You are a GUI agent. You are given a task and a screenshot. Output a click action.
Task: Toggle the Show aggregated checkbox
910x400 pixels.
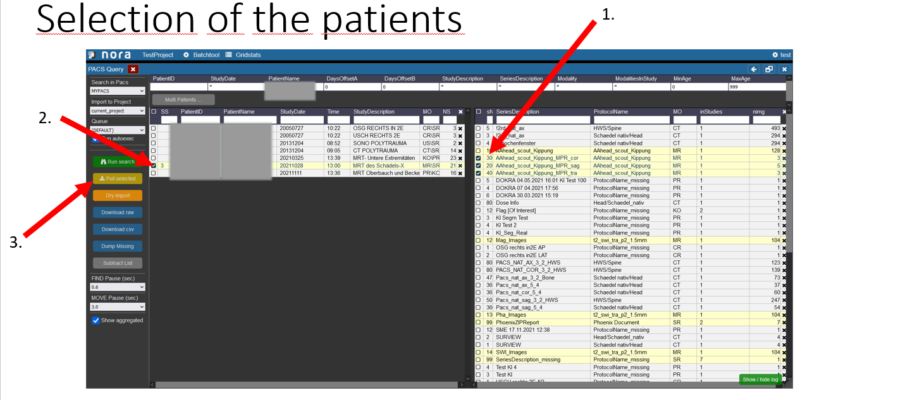click(x=95, y=320)
